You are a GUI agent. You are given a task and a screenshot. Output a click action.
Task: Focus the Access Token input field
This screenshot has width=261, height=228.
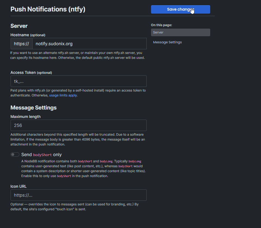(x=78, y=81)
